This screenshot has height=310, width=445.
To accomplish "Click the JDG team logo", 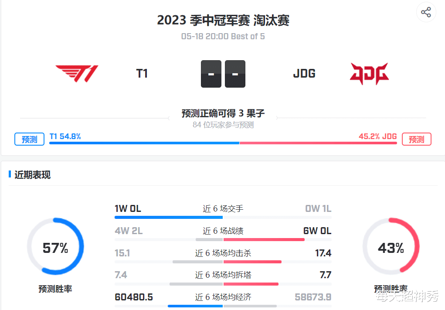I will pos(369,74).
